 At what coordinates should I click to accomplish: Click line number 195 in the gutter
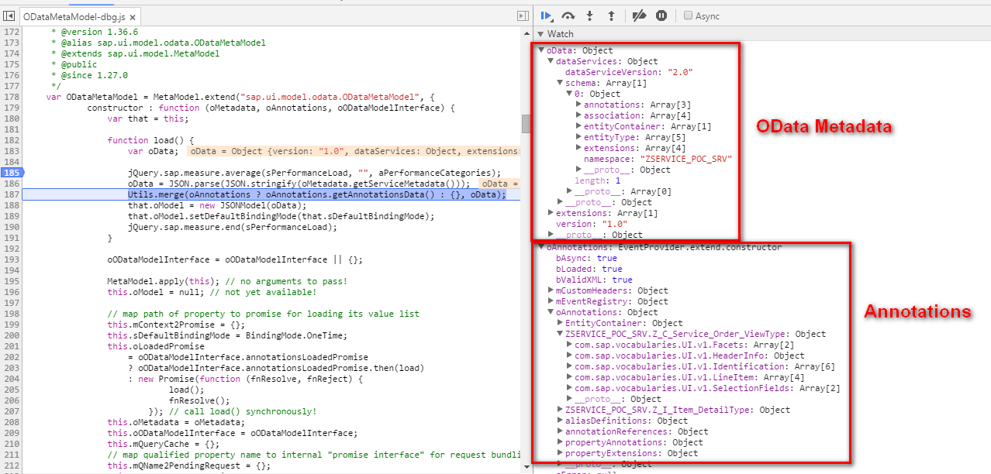tap(10, 281)
